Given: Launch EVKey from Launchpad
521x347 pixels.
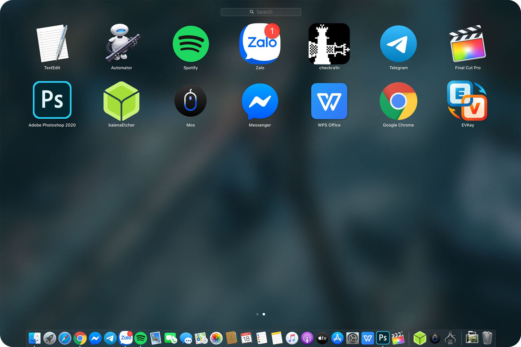Looking at the screenshot, I should pos(468,101).
